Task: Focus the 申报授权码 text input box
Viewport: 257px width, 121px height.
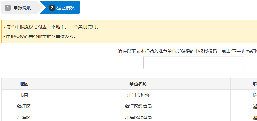Action: (194, 62)
